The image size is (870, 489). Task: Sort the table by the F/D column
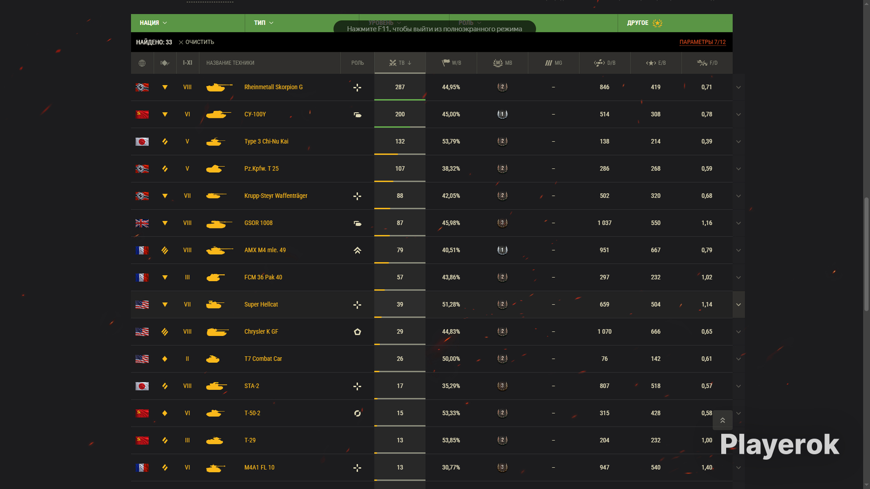pos(707,63)
